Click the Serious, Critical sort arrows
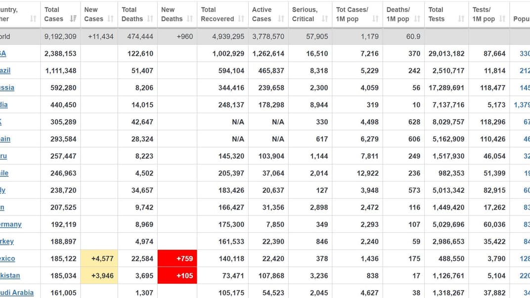Screen dimensions: 530x298 coord(325,19)
